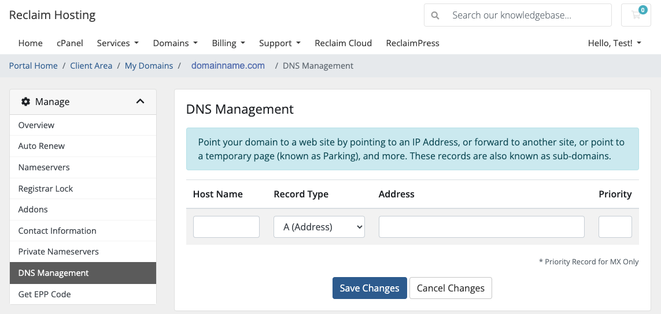Image resolution: width=661 pixels, height=314 pixels.
Task: Click the Record Type column header
Action: click(x=301, y=194)
